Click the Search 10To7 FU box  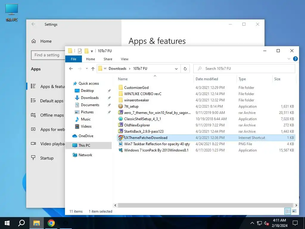[244, 69]
